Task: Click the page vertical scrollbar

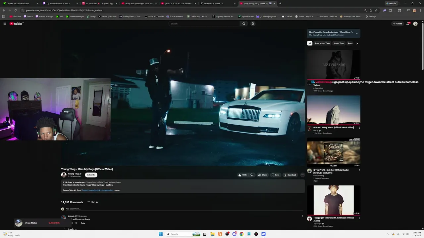Action: tap(422, 46)
